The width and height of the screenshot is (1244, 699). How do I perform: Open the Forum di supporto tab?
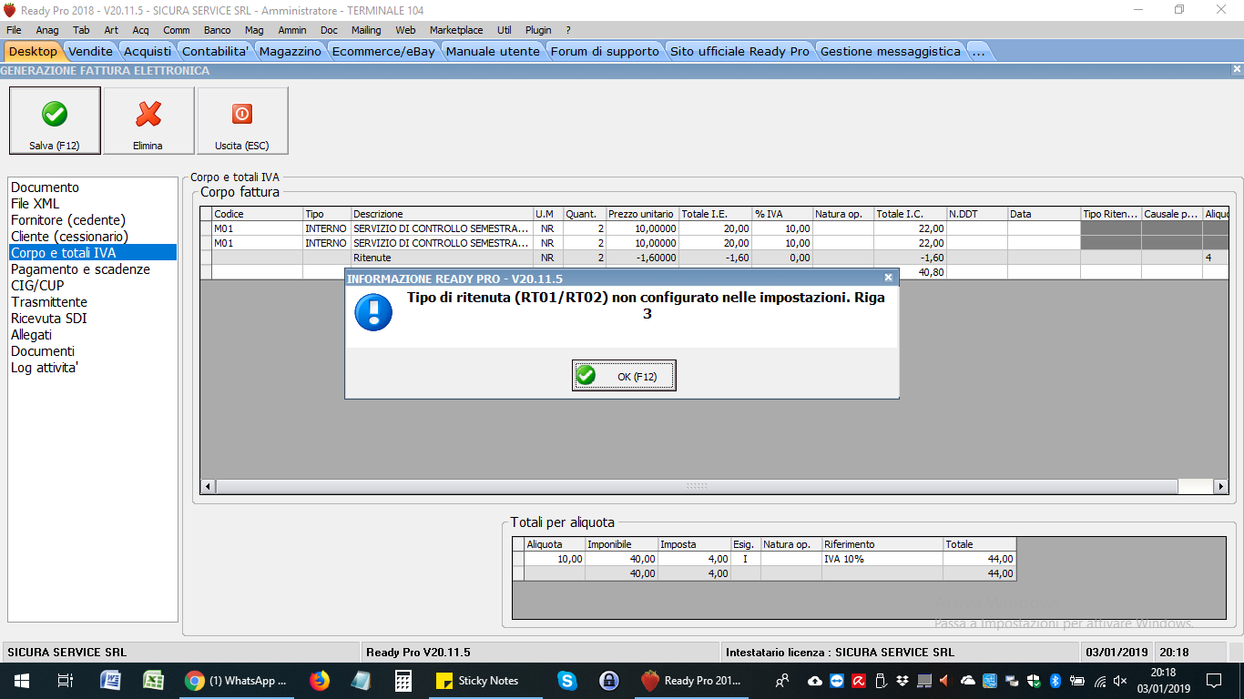[x=605, y=52]
